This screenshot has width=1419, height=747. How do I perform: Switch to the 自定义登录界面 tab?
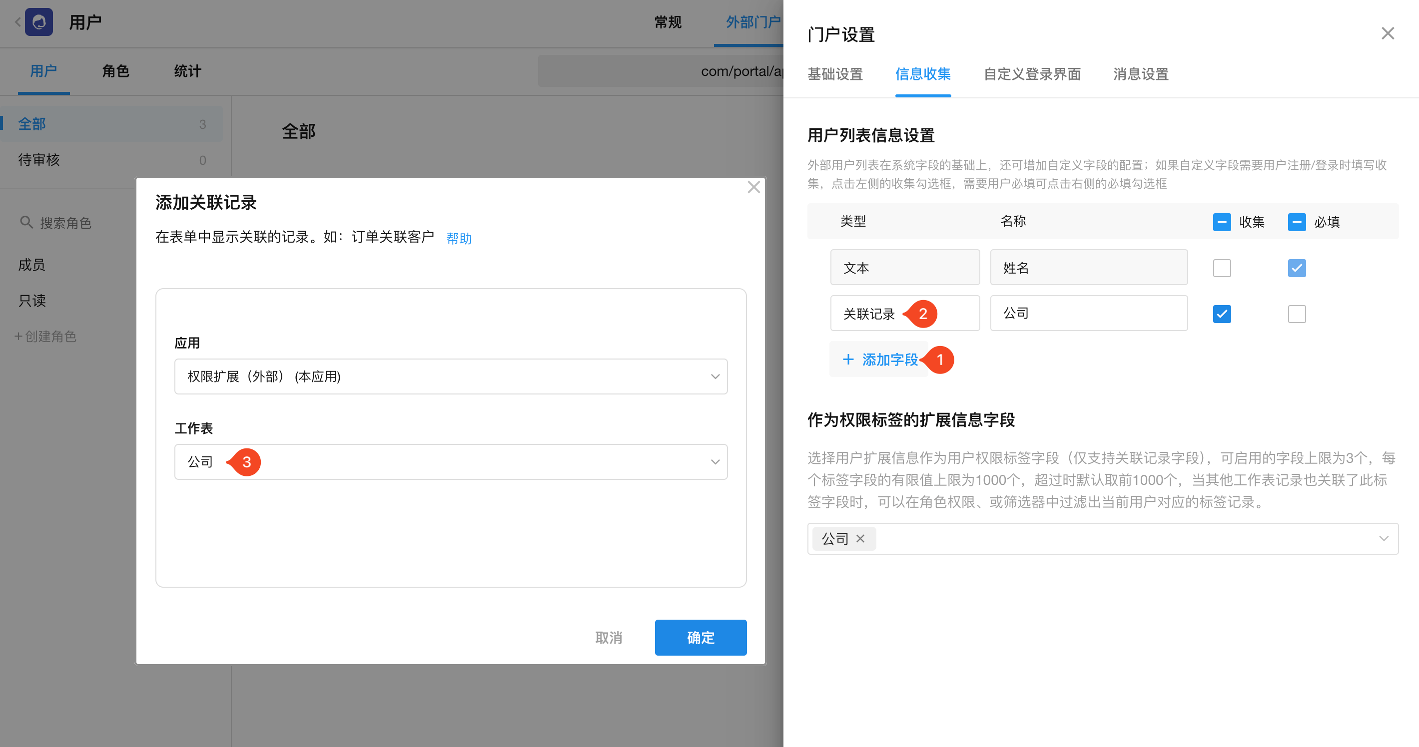click(x=1032, y=74)
